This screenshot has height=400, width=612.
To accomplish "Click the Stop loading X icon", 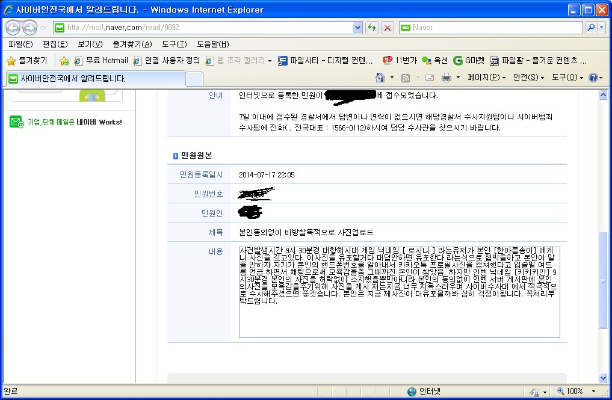I will (388, 28).
